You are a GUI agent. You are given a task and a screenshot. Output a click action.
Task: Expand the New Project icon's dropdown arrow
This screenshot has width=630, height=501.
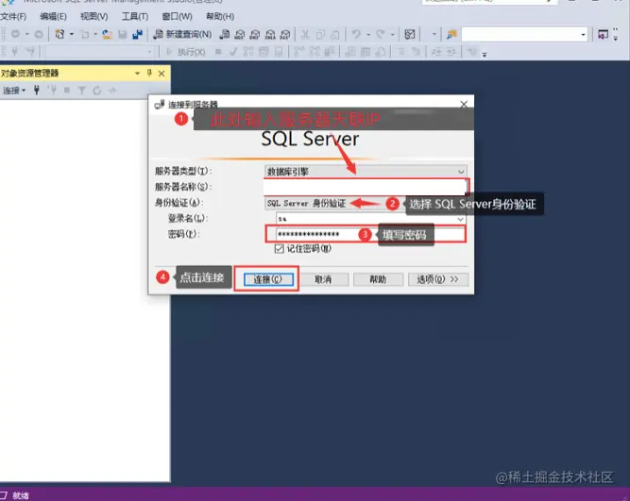coord(72,35)
